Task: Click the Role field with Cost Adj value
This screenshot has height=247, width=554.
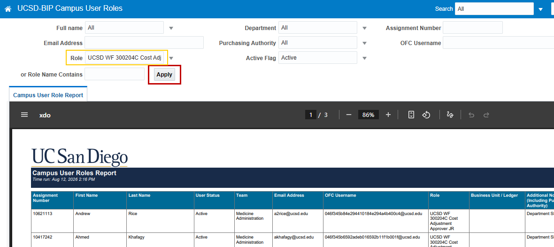Action: point(124,58)
